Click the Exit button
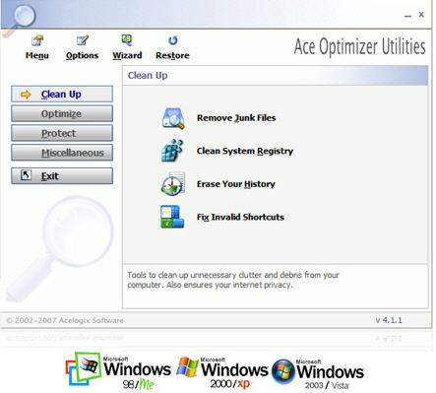436x393 pixels. [62, 176]
